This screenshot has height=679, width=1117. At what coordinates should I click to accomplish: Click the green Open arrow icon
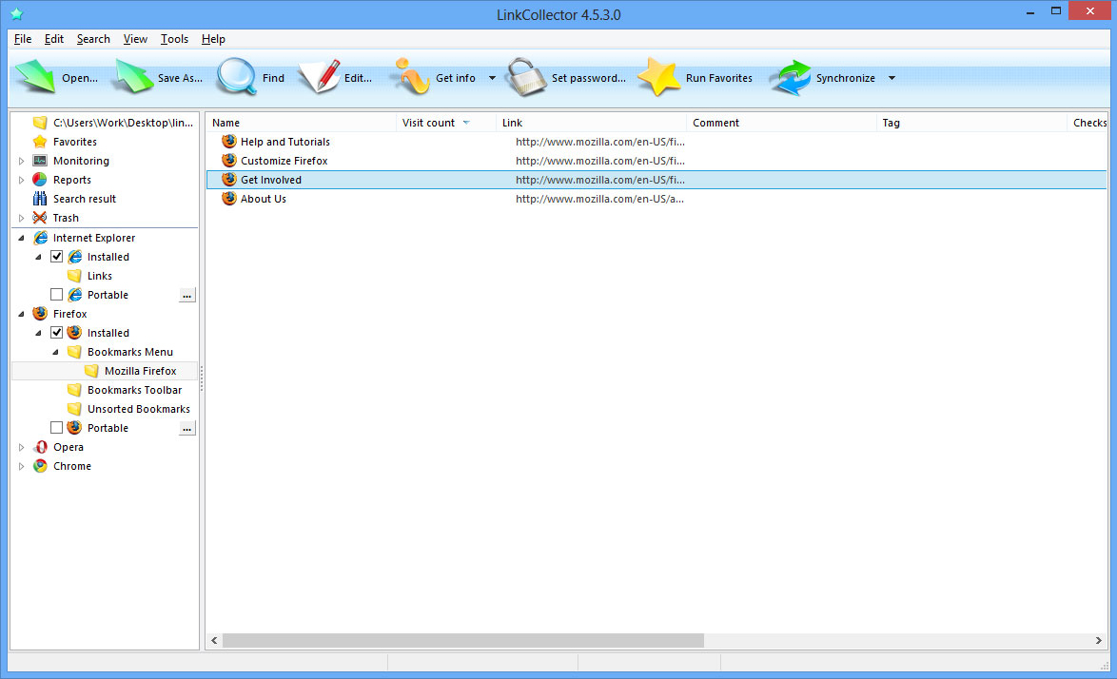[x=35, y=78]
